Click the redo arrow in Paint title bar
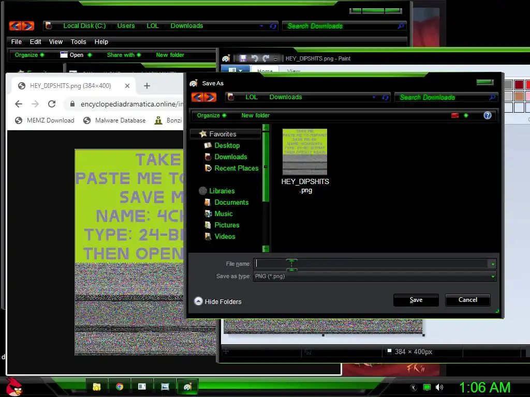 click(266, 58)
